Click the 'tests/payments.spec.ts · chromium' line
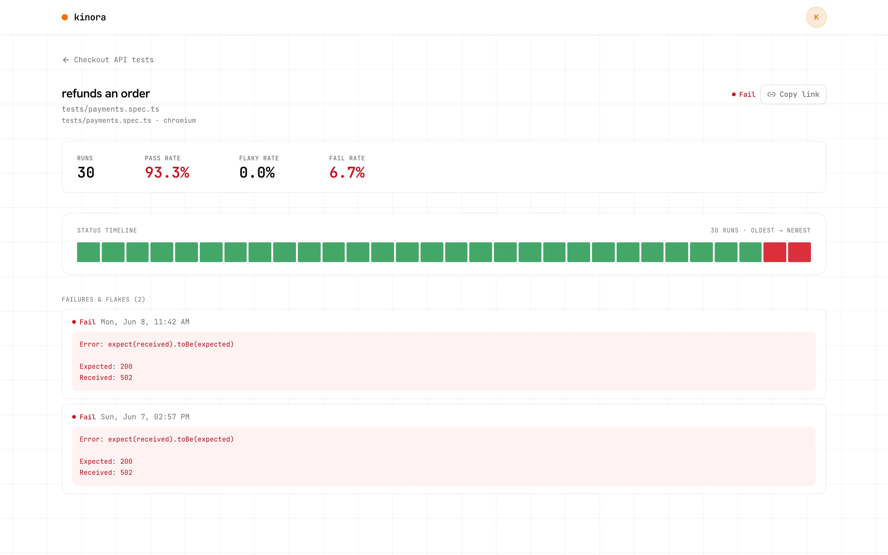This screenshot has width=888, height=555. click(129, 120)
